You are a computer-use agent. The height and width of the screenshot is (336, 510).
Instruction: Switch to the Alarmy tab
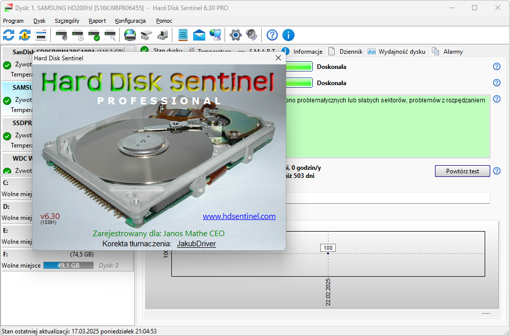[447, 51]
